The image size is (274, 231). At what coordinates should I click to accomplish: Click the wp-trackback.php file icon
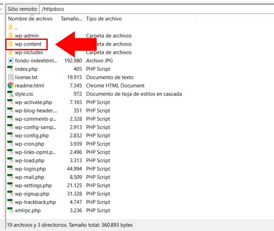(11, 202)
